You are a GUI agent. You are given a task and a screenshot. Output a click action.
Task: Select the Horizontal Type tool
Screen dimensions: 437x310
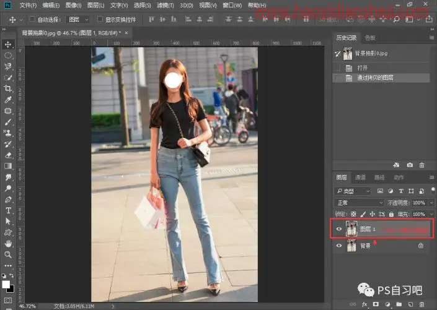8,210
